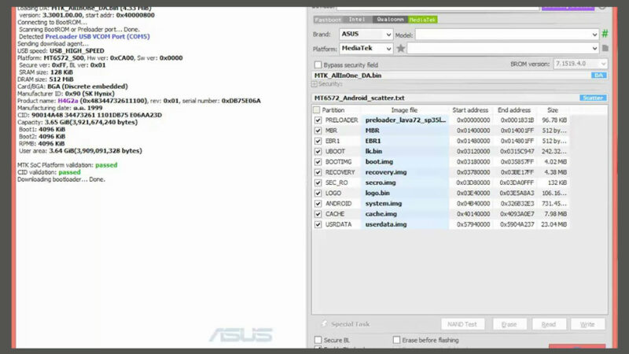Toggle the LOGO partition checkbox
The image size is (629, 354).
318,193
